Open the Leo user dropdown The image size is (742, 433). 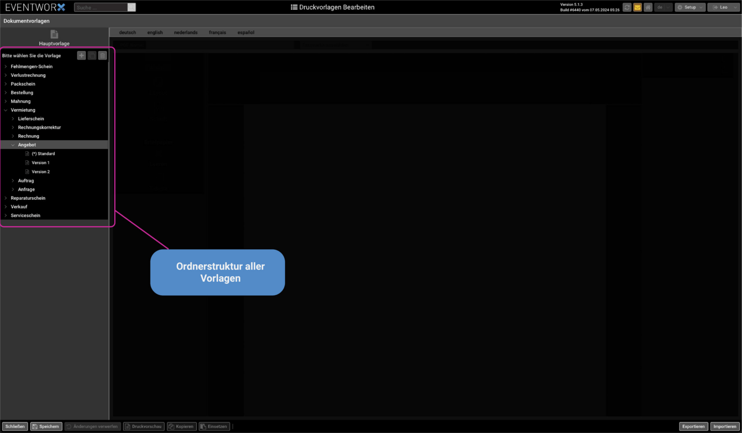pos(723,7)
